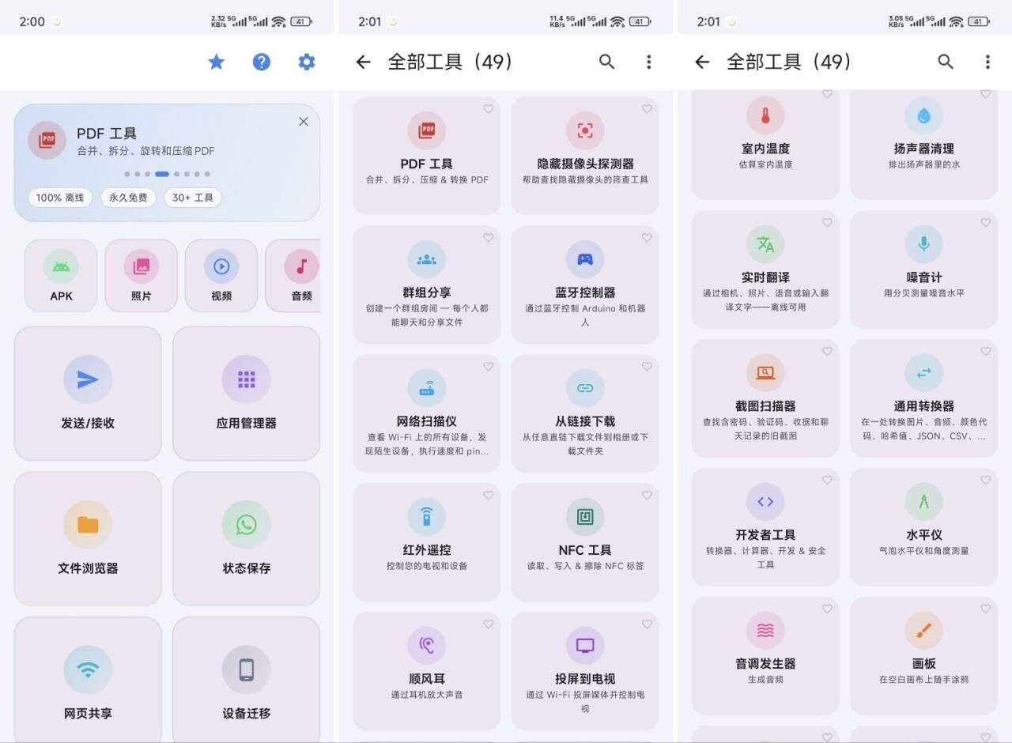Viewport: 1012px width, 743px height.
Task: Open 顺风耳 tool
Action: click(x=427, y=671)
